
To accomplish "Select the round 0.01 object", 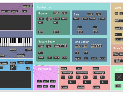I will 28,6.
